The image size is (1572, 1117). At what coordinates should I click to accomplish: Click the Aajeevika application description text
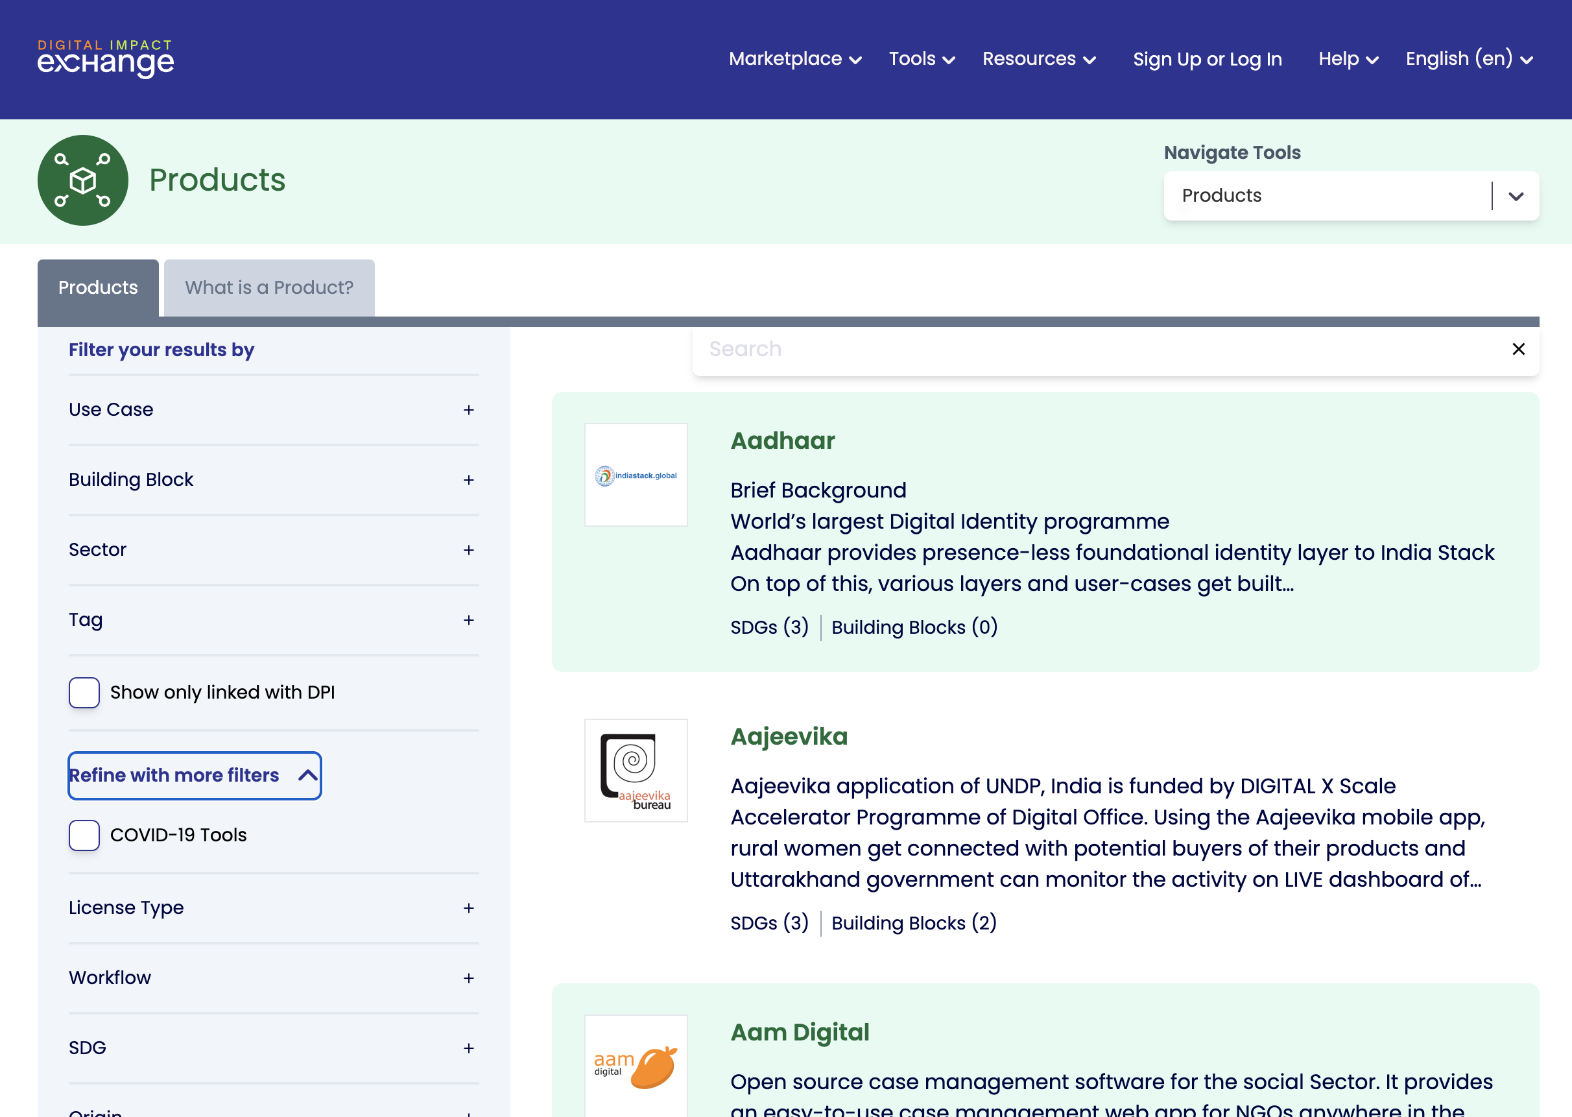click(1108, 833)
